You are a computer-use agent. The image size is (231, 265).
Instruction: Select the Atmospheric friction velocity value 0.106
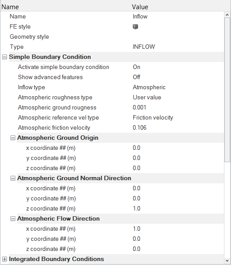click(140, 127)
